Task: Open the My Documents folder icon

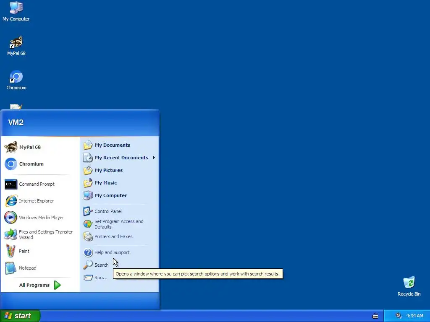Action: point(88,145)
